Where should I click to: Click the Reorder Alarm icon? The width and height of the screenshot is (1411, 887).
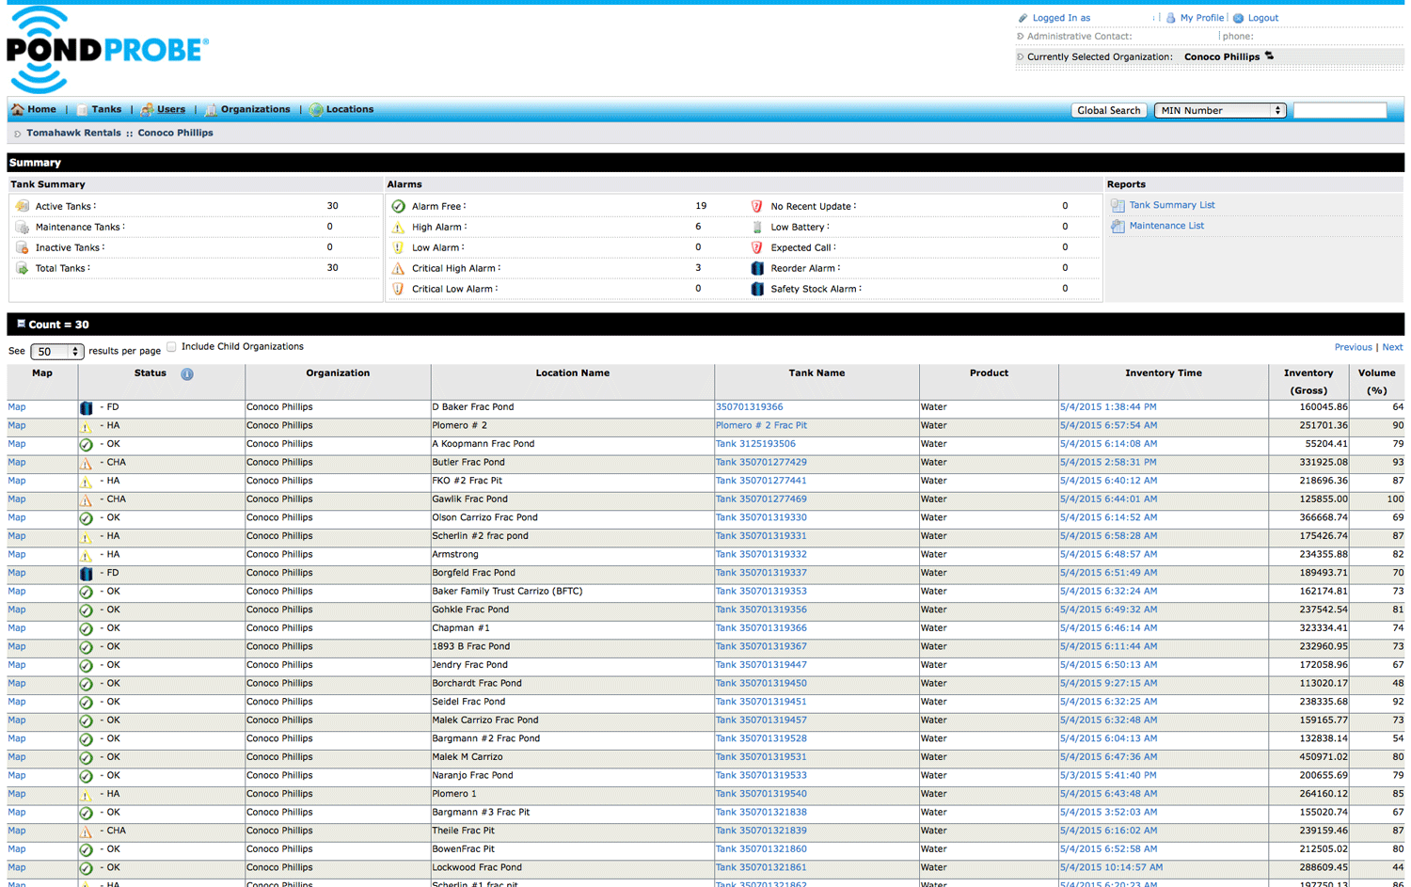click(756, 268)
